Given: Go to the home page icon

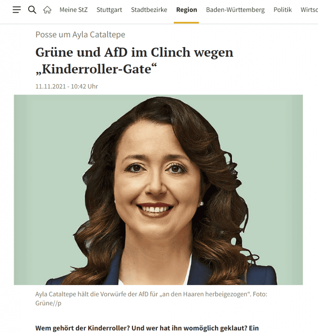Looking at the screenshot, I should point(47,10).
